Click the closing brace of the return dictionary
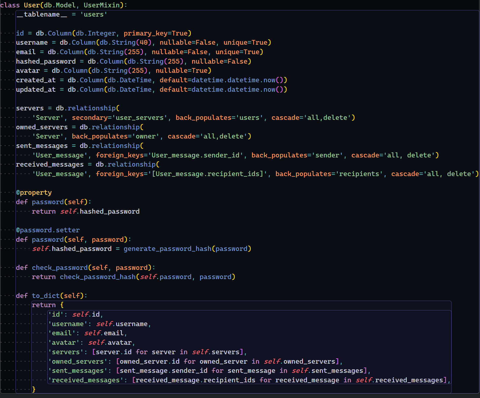The image size is (480, 398). click(x=33, y=389)
